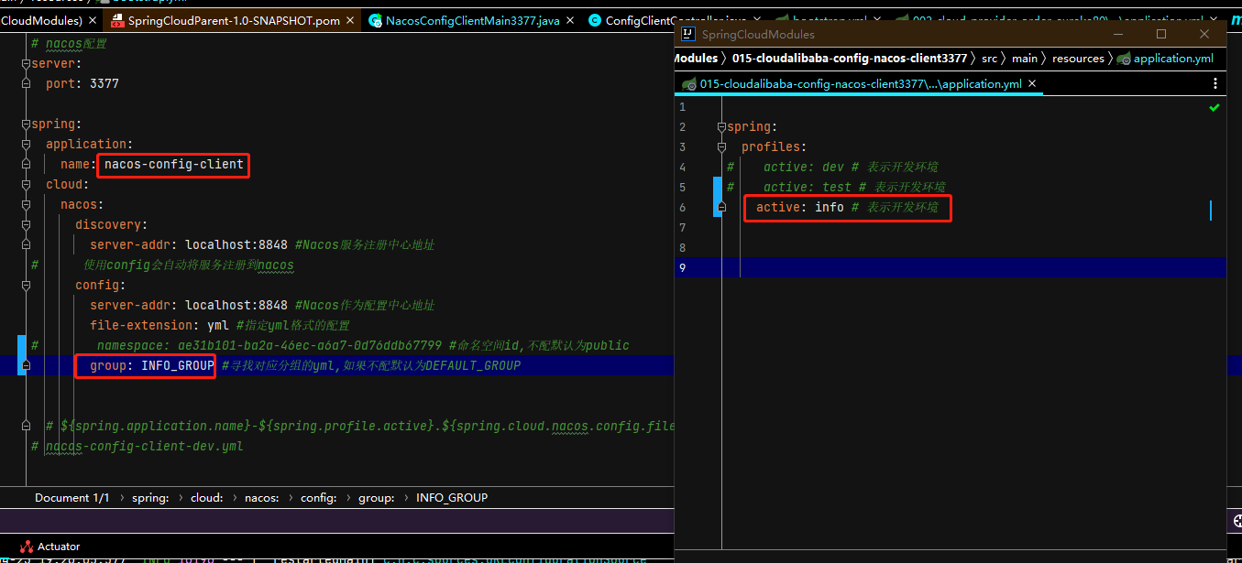The height and width of the screenshot is (563, 1242).
Task: Minimize the SpringCloudModules floating window
Action: click(1119, 34)
